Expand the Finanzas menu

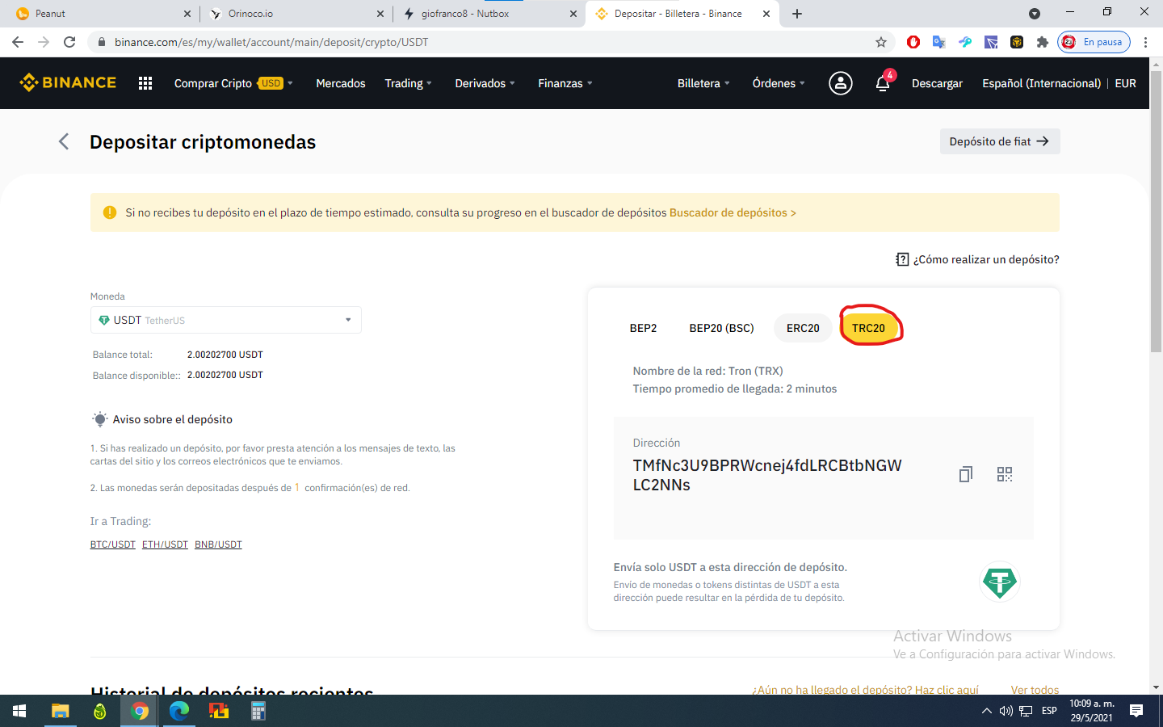565,83
